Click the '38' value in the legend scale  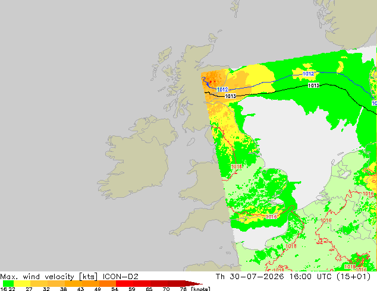[x=63, y=289]
